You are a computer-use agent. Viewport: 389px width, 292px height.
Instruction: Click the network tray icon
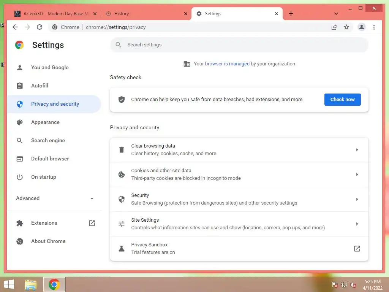click(344, 285)
